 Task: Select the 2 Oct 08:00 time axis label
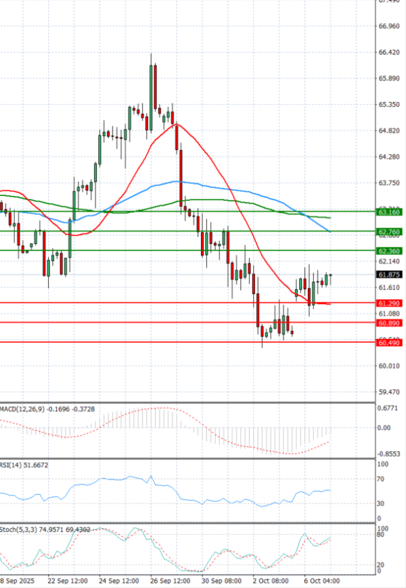point(272,581)
